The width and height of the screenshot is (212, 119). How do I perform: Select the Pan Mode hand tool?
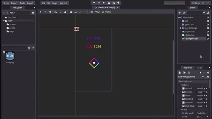(65, 12)
